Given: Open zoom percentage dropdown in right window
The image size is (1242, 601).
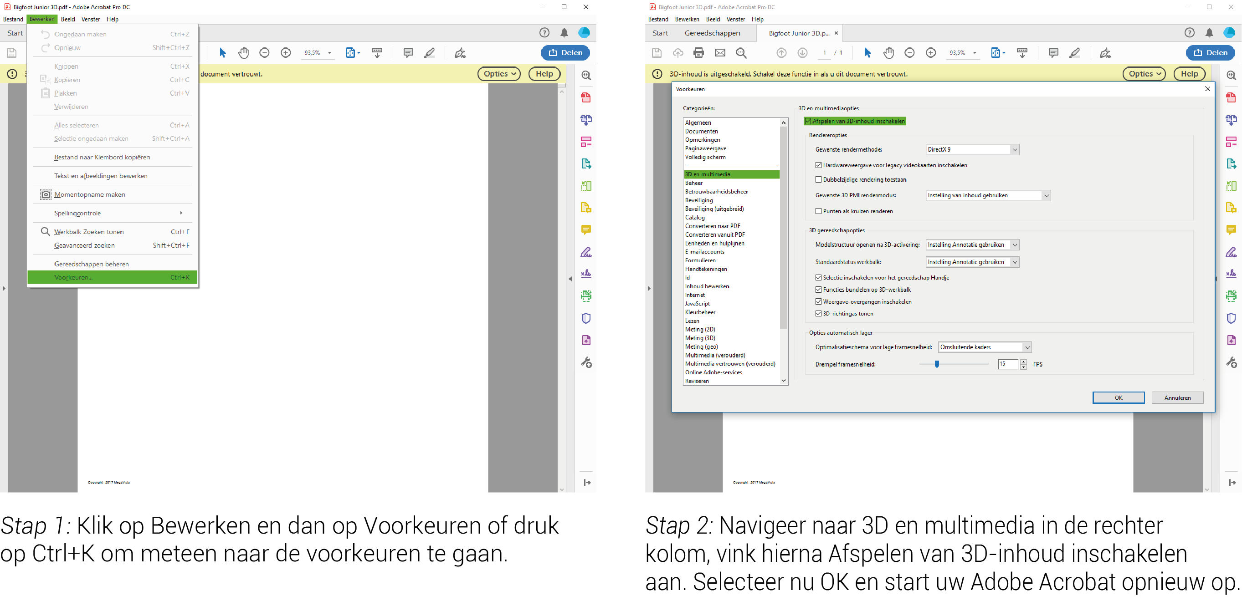Looking at the screenshot, I should coord(975,53).
